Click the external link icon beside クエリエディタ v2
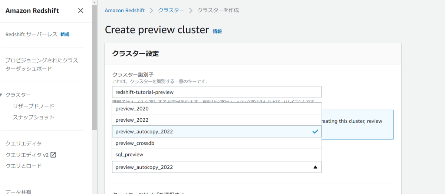Image resolution: width=445 pixels, height=194 pixels. point(53,155)
